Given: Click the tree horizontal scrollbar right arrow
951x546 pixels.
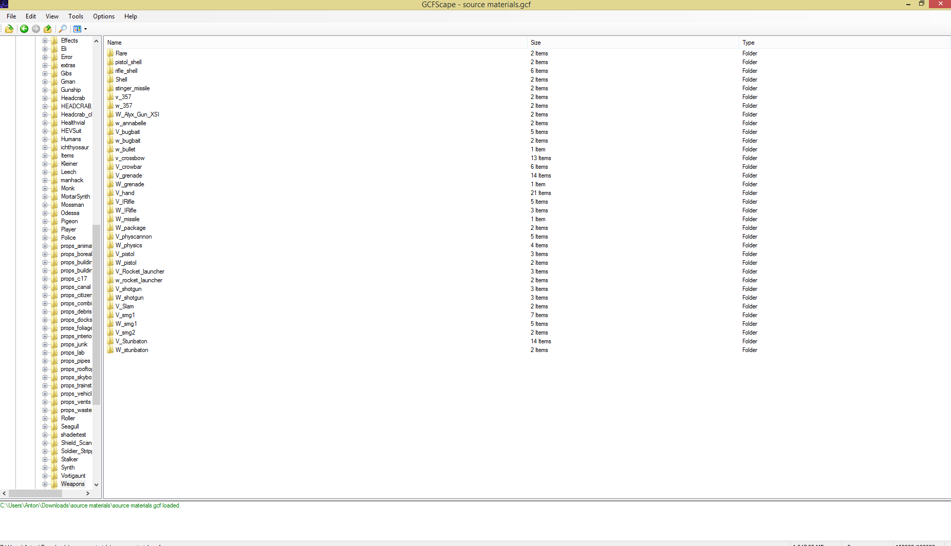Looking at the screenshot, I should coord(88,493).
